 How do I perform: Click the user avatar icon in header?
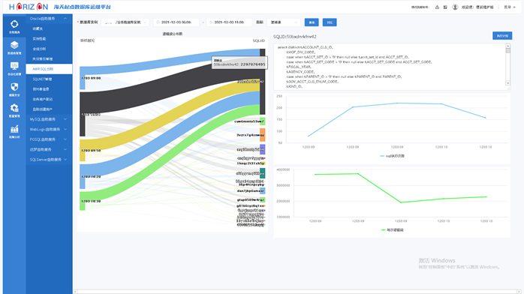pyautogui.click(x=455, y=7)
